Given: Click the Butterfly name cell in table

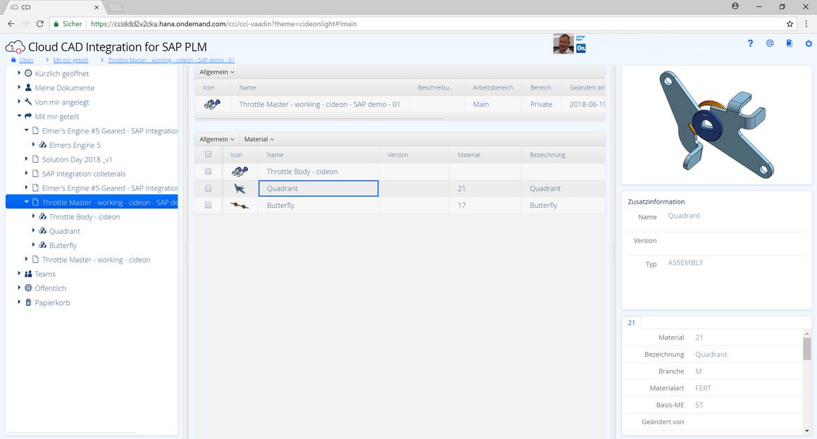Looking at the screenshot, I should coord(318,206).
